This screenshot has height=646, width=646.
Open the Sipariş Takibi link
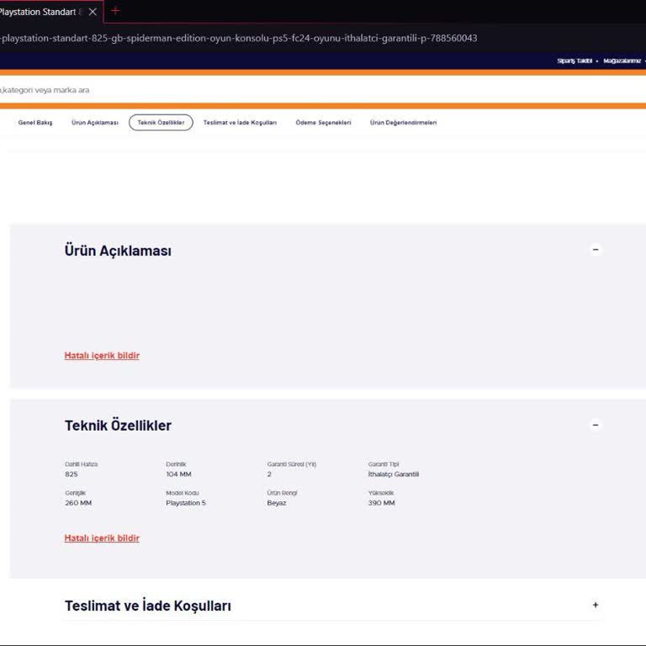(575, 61)
